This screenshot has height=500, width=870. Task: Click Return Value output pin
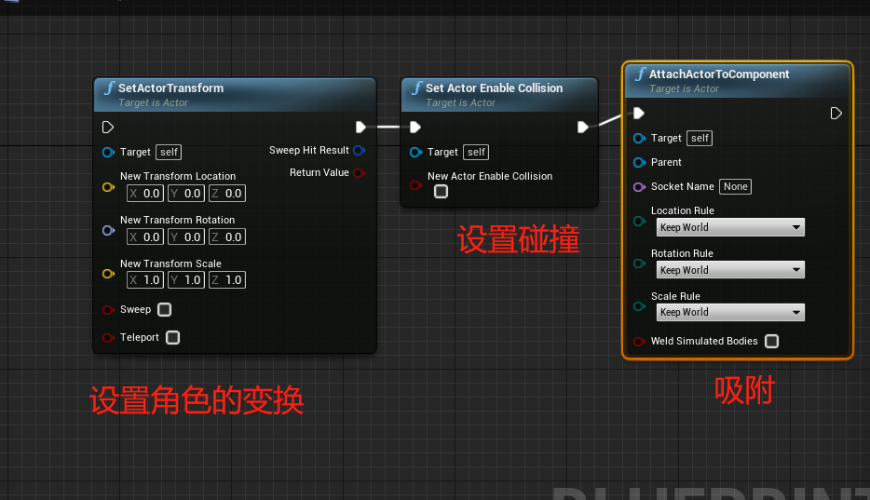(360, 173)
